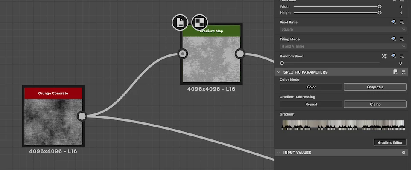This screenshot has width=411, height=170.
Task: Click 4096x4096 - L16 label under Gradient Map
Action: (x=211, y=89)
